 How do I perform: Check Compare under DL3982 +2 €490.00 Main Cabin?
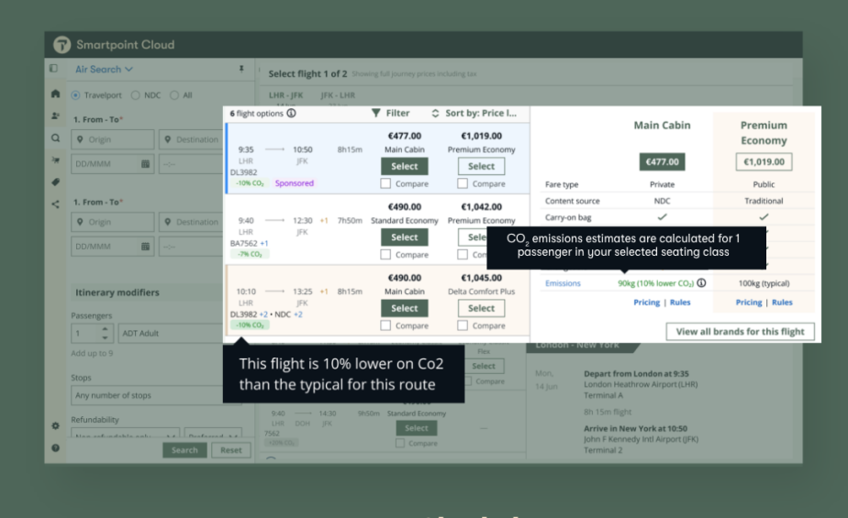(x=385, y=325)
